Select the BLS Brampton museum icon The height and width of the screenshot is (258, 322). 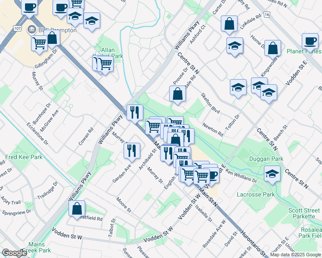(x=31, y=30)
